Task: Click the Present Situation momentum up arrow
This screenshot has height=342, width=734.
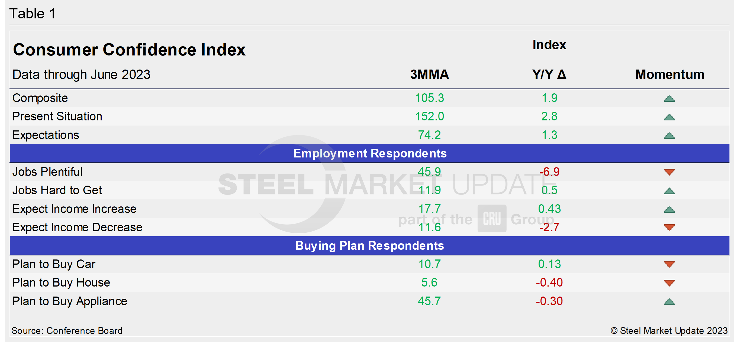Action: coord(669,117)
